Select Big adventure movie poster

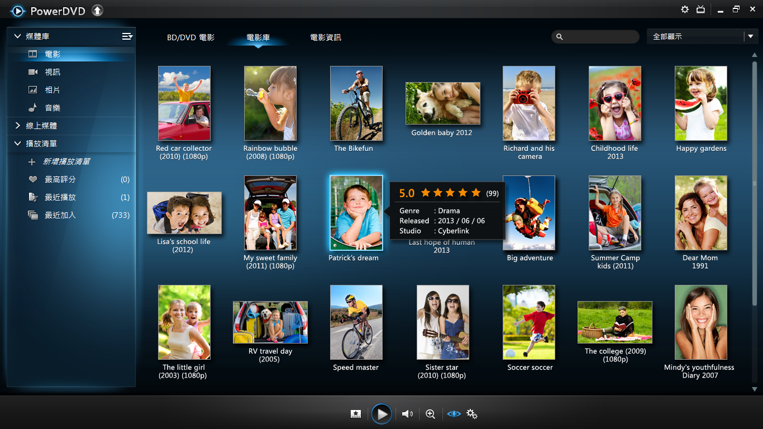pos(529,213)
